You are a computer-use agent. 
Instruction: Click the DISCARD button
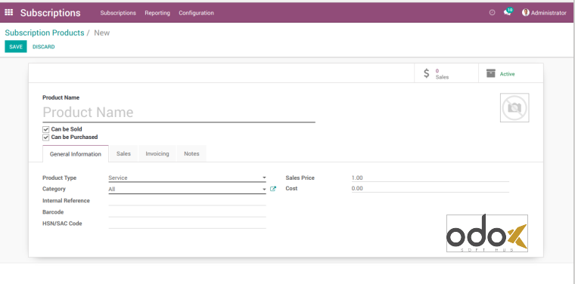[x=44, y=47]
